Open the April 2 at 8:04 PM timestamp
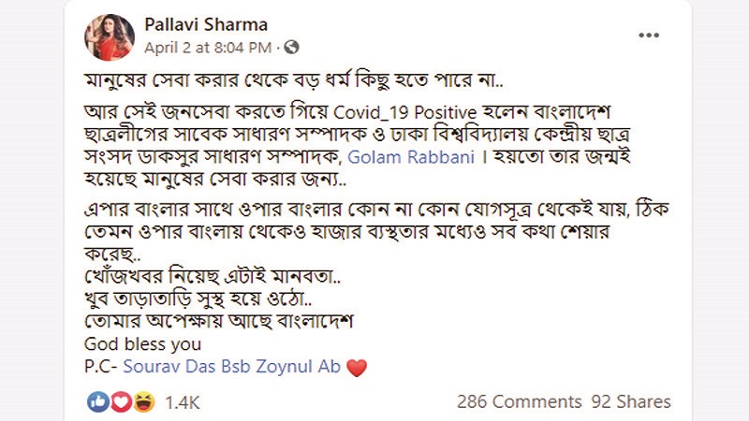 point(208,48)
